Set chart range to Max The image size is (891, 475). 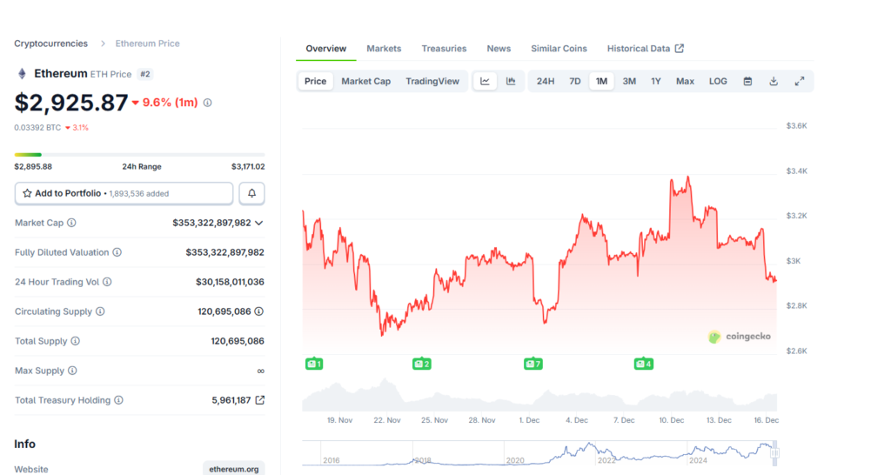pyautogui.click(x=686, y=81)
